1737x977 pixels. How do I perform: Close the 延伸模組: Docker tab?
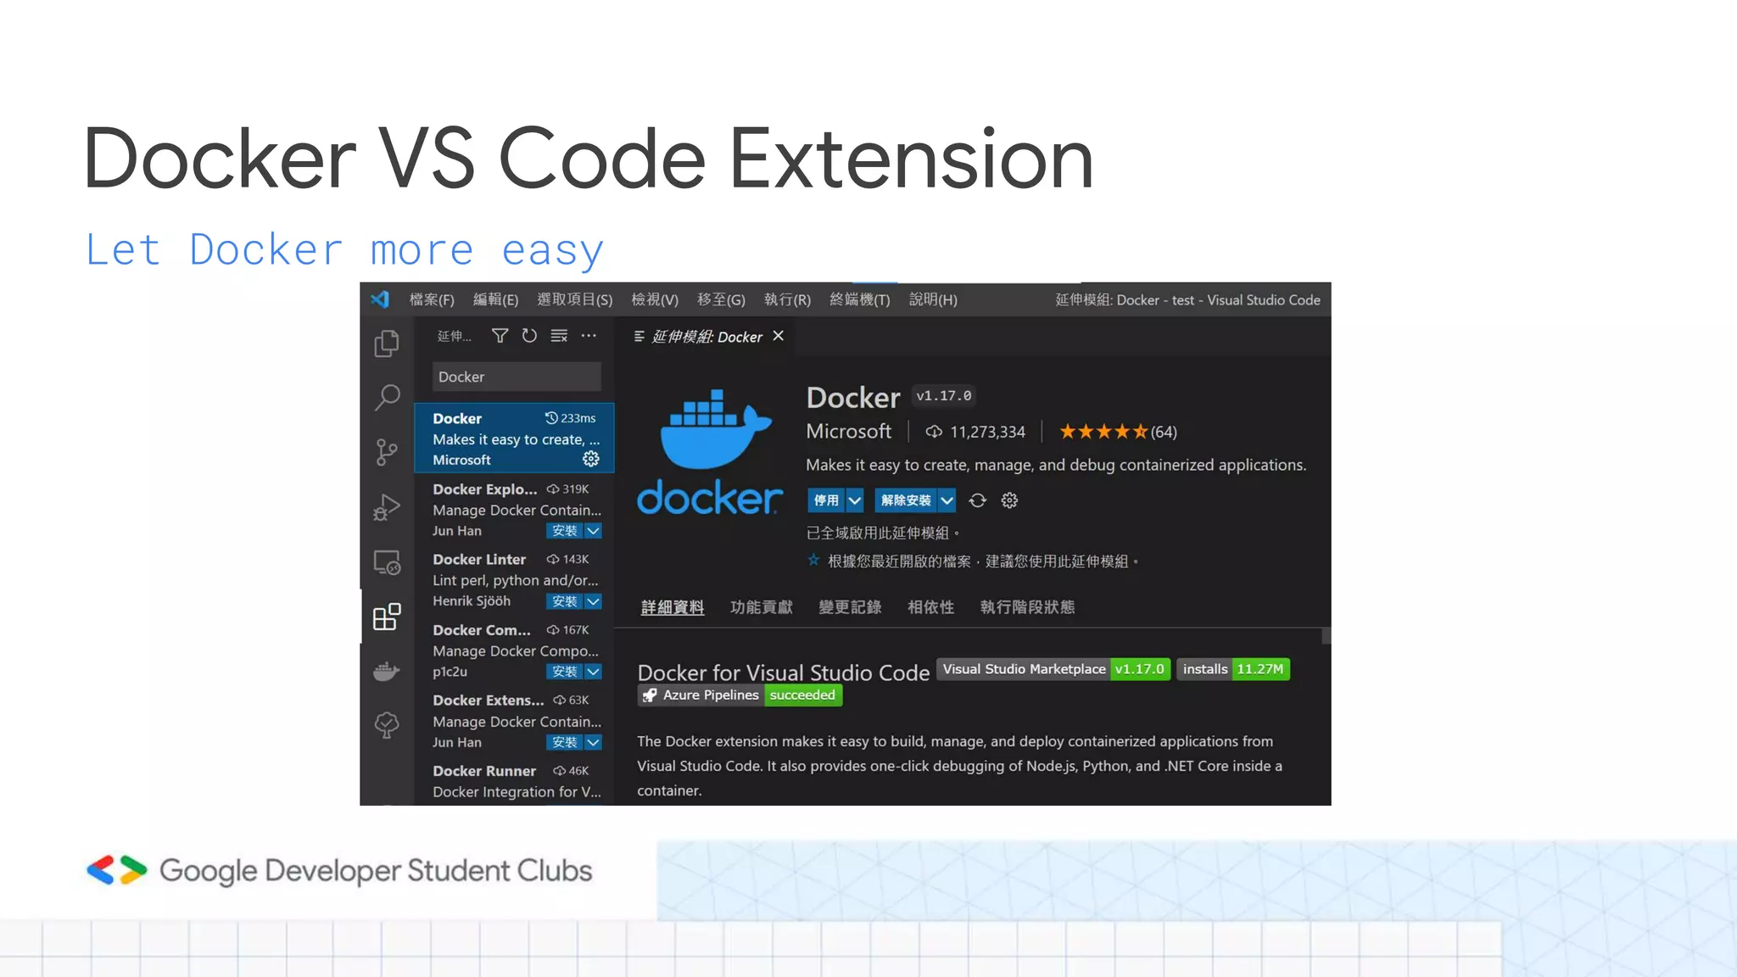[778, 336]
